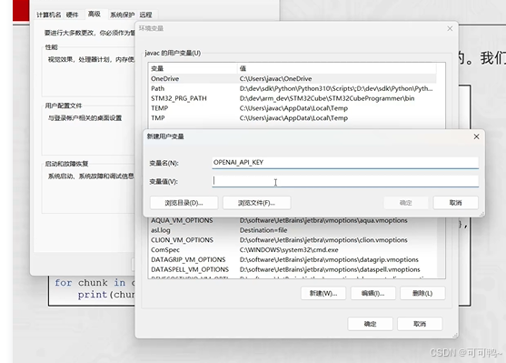Close the 新建用户变量 dialog

[476, 136]
